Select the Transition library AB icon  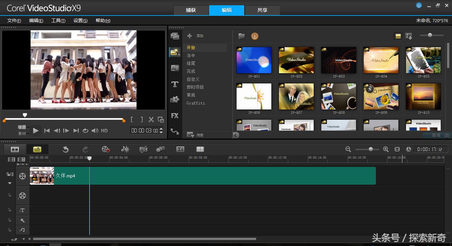tap(175, 68)
